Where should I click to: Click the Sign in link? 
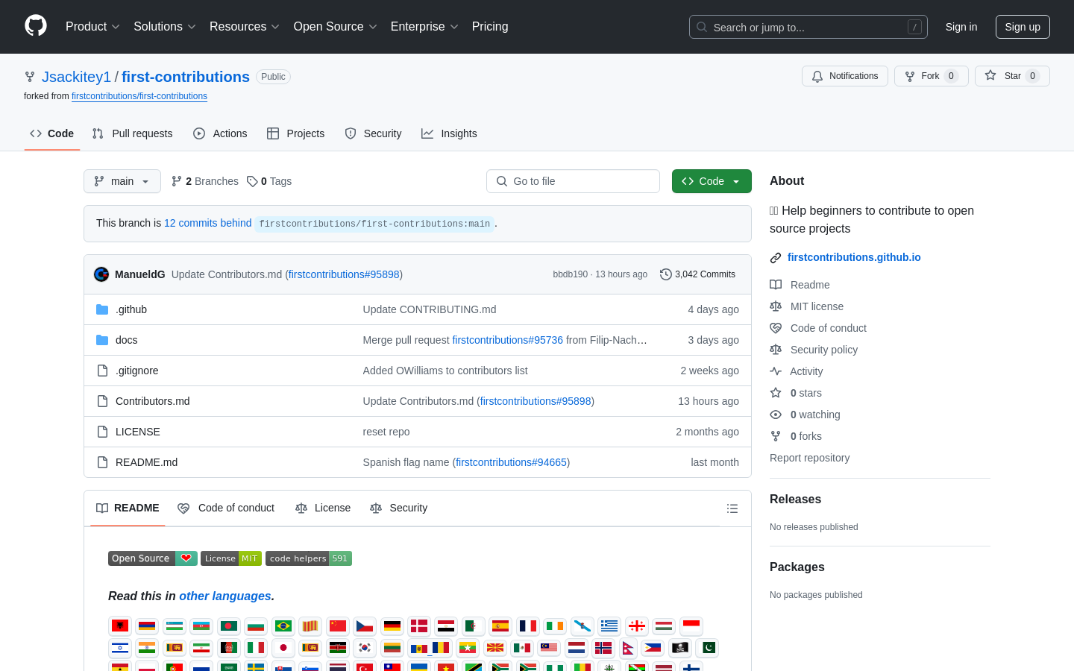click(961, 27)
